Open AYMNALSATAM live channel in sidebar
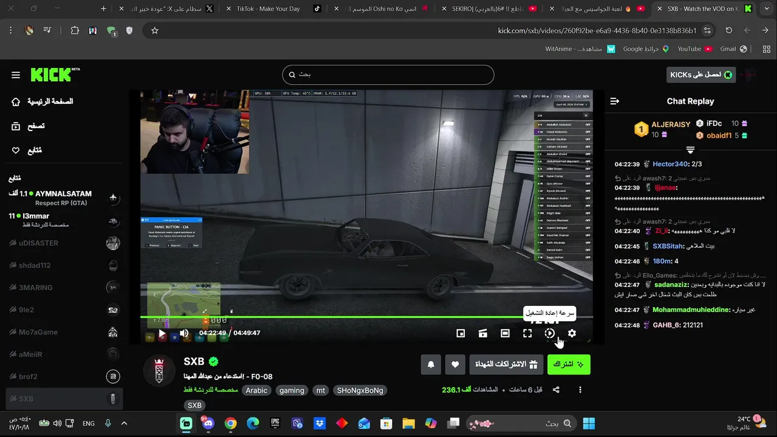 tap(64, 198)
